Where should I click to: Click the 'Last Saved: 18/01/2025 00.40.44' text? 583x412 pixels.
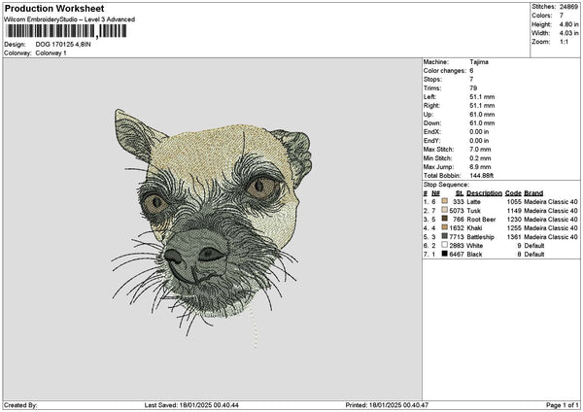click(x=191, y=405)
